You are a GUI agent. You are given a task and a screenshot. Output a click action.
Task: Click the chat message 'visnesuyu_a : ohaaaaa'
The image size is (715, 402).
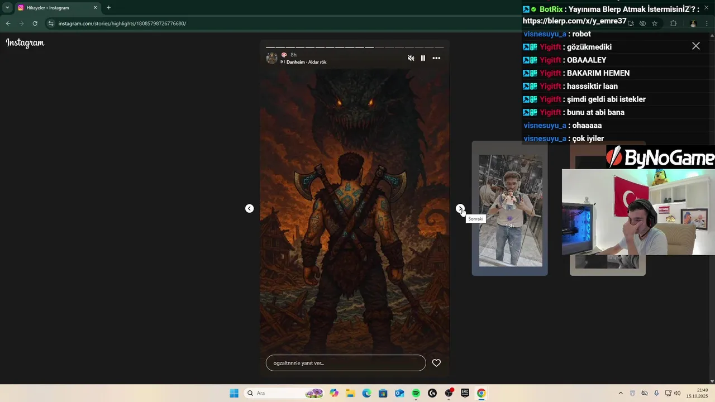563,126
